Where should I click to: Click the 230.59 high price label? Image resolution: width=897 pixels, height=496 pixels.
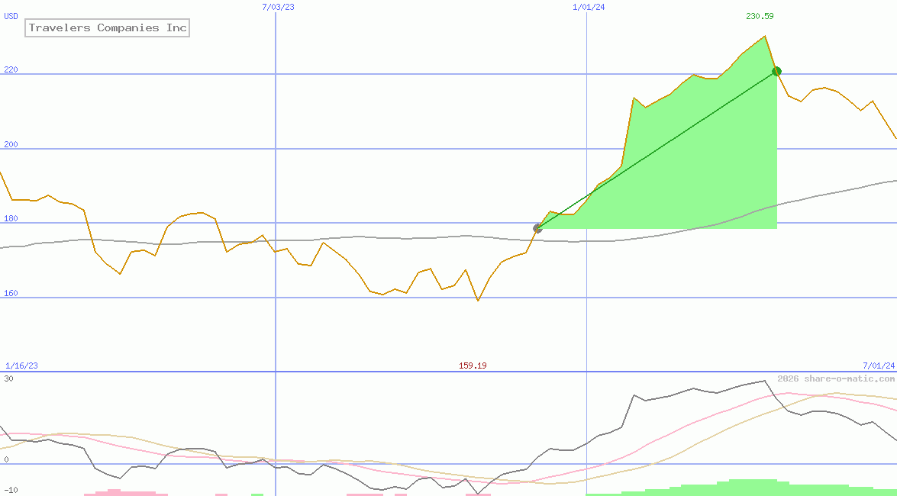[760, 16]
